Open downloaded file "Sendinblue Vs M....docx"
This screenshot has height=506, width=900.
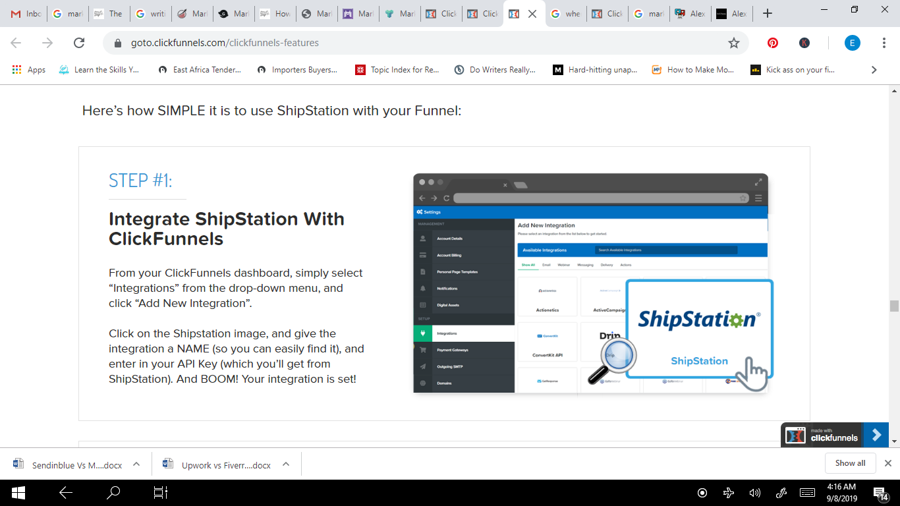click(x=68, y=464)
